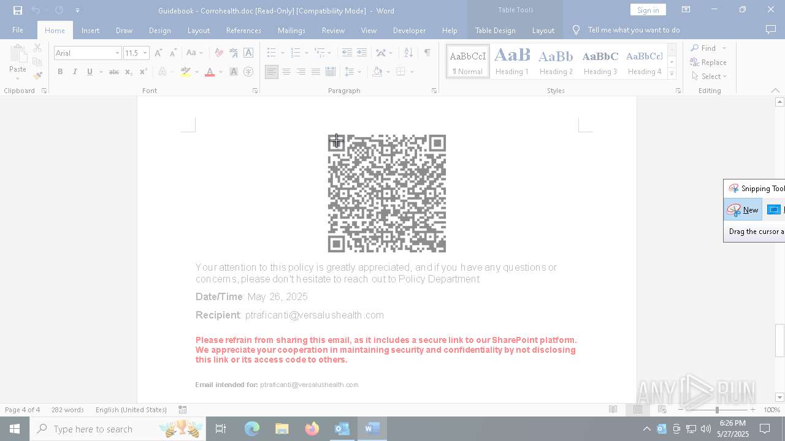Open the Word icon in taskbar
This screenshot has height=441, width=785.
372,429
